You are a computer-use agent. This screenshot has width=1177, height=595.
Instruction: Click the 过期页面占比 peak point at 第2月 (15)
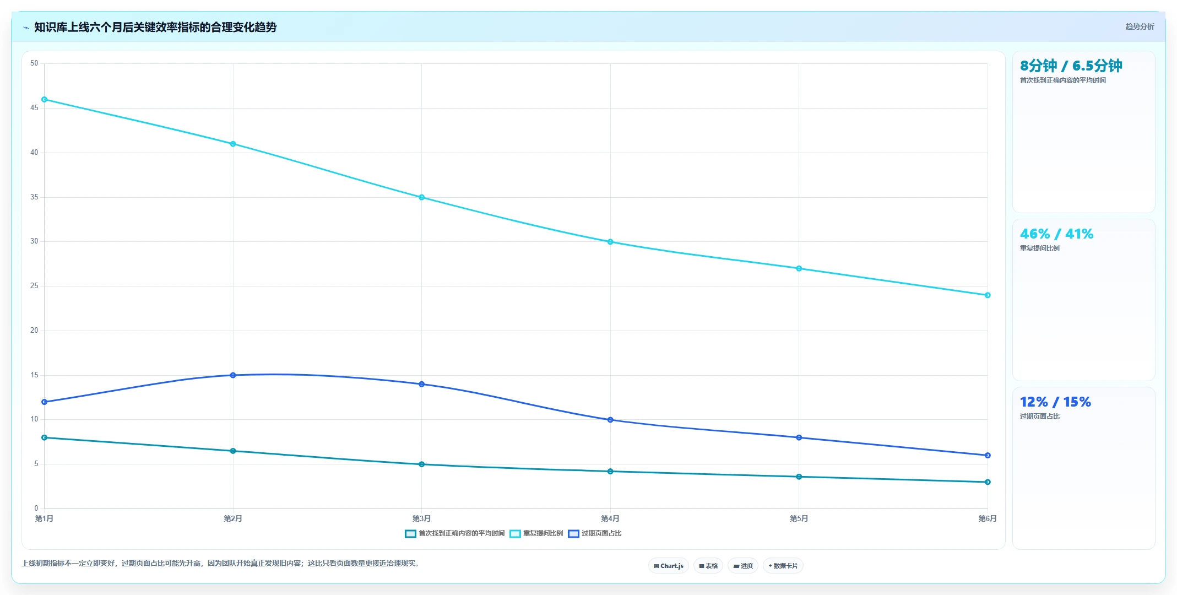click(233, 375)
